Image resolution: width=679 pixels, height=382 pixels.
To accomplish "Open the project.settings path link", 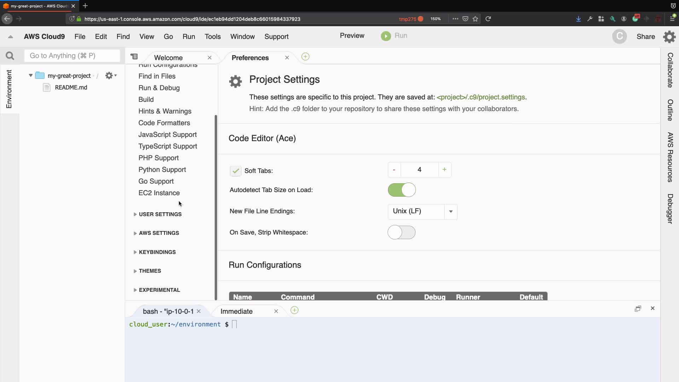I will (481, 97).
